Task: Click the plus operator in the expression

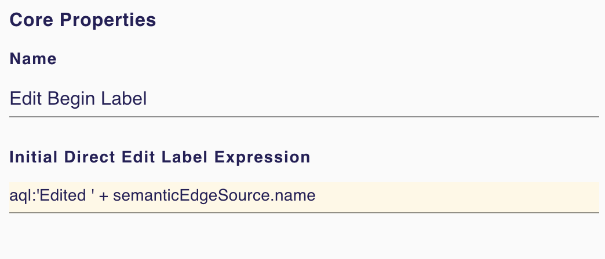Action: [104, 196]
